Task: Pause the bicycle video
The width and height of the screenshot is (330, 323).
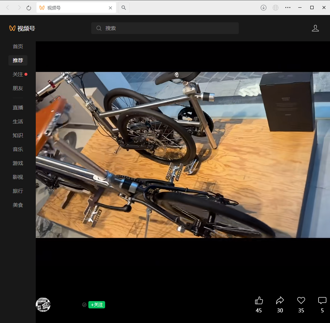Action: click(x=183, y=155)
